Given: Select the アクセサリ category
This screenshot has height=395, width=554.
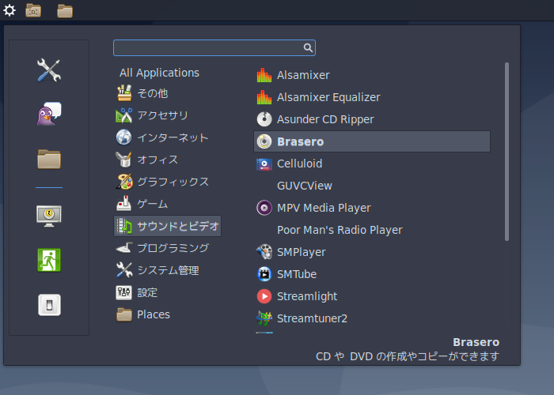Looking at the screenshot, I should [168, 115].
